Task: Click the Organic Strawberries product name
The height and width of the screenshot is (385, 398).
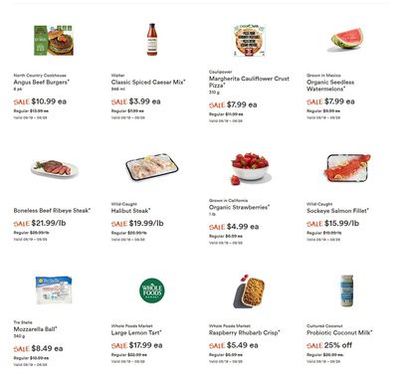Action: tap(239, 207)
